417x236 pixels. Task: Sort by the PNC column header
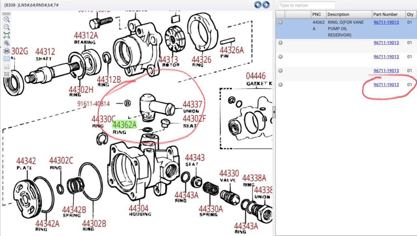click(319, 14)
